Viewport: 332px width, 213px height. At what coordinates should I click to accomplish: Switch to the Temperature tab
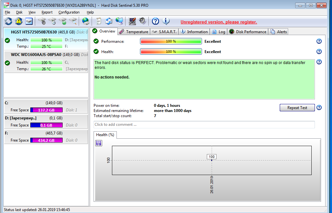click(x=134, y=32)
